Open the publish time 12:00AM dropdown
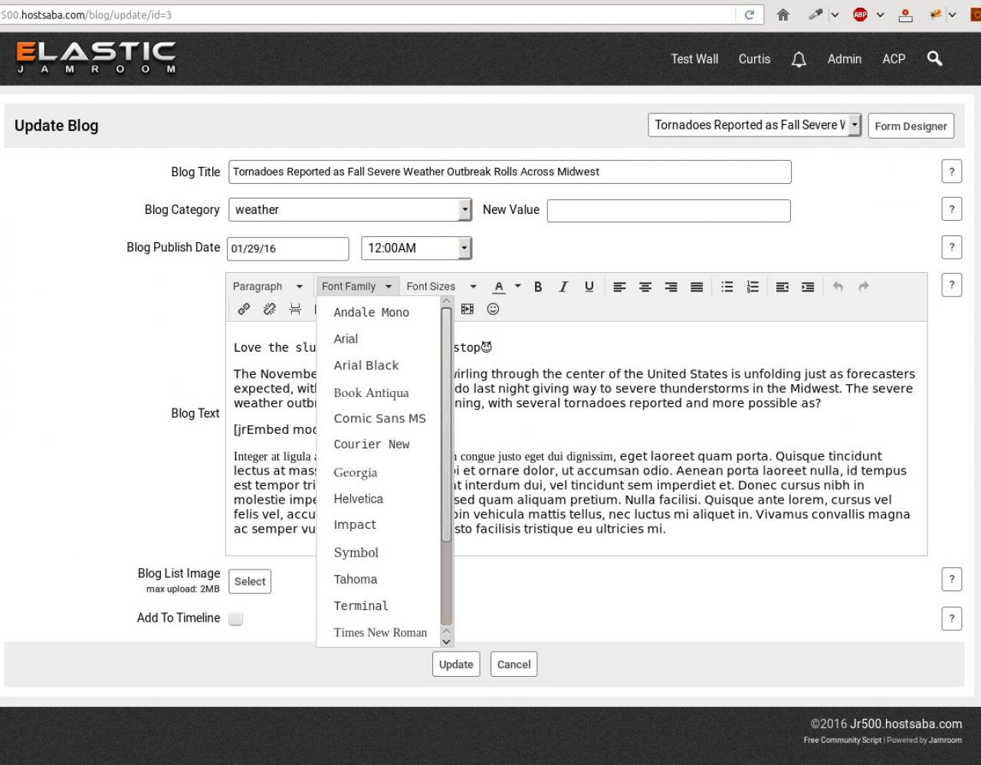 tap(464, 248)
